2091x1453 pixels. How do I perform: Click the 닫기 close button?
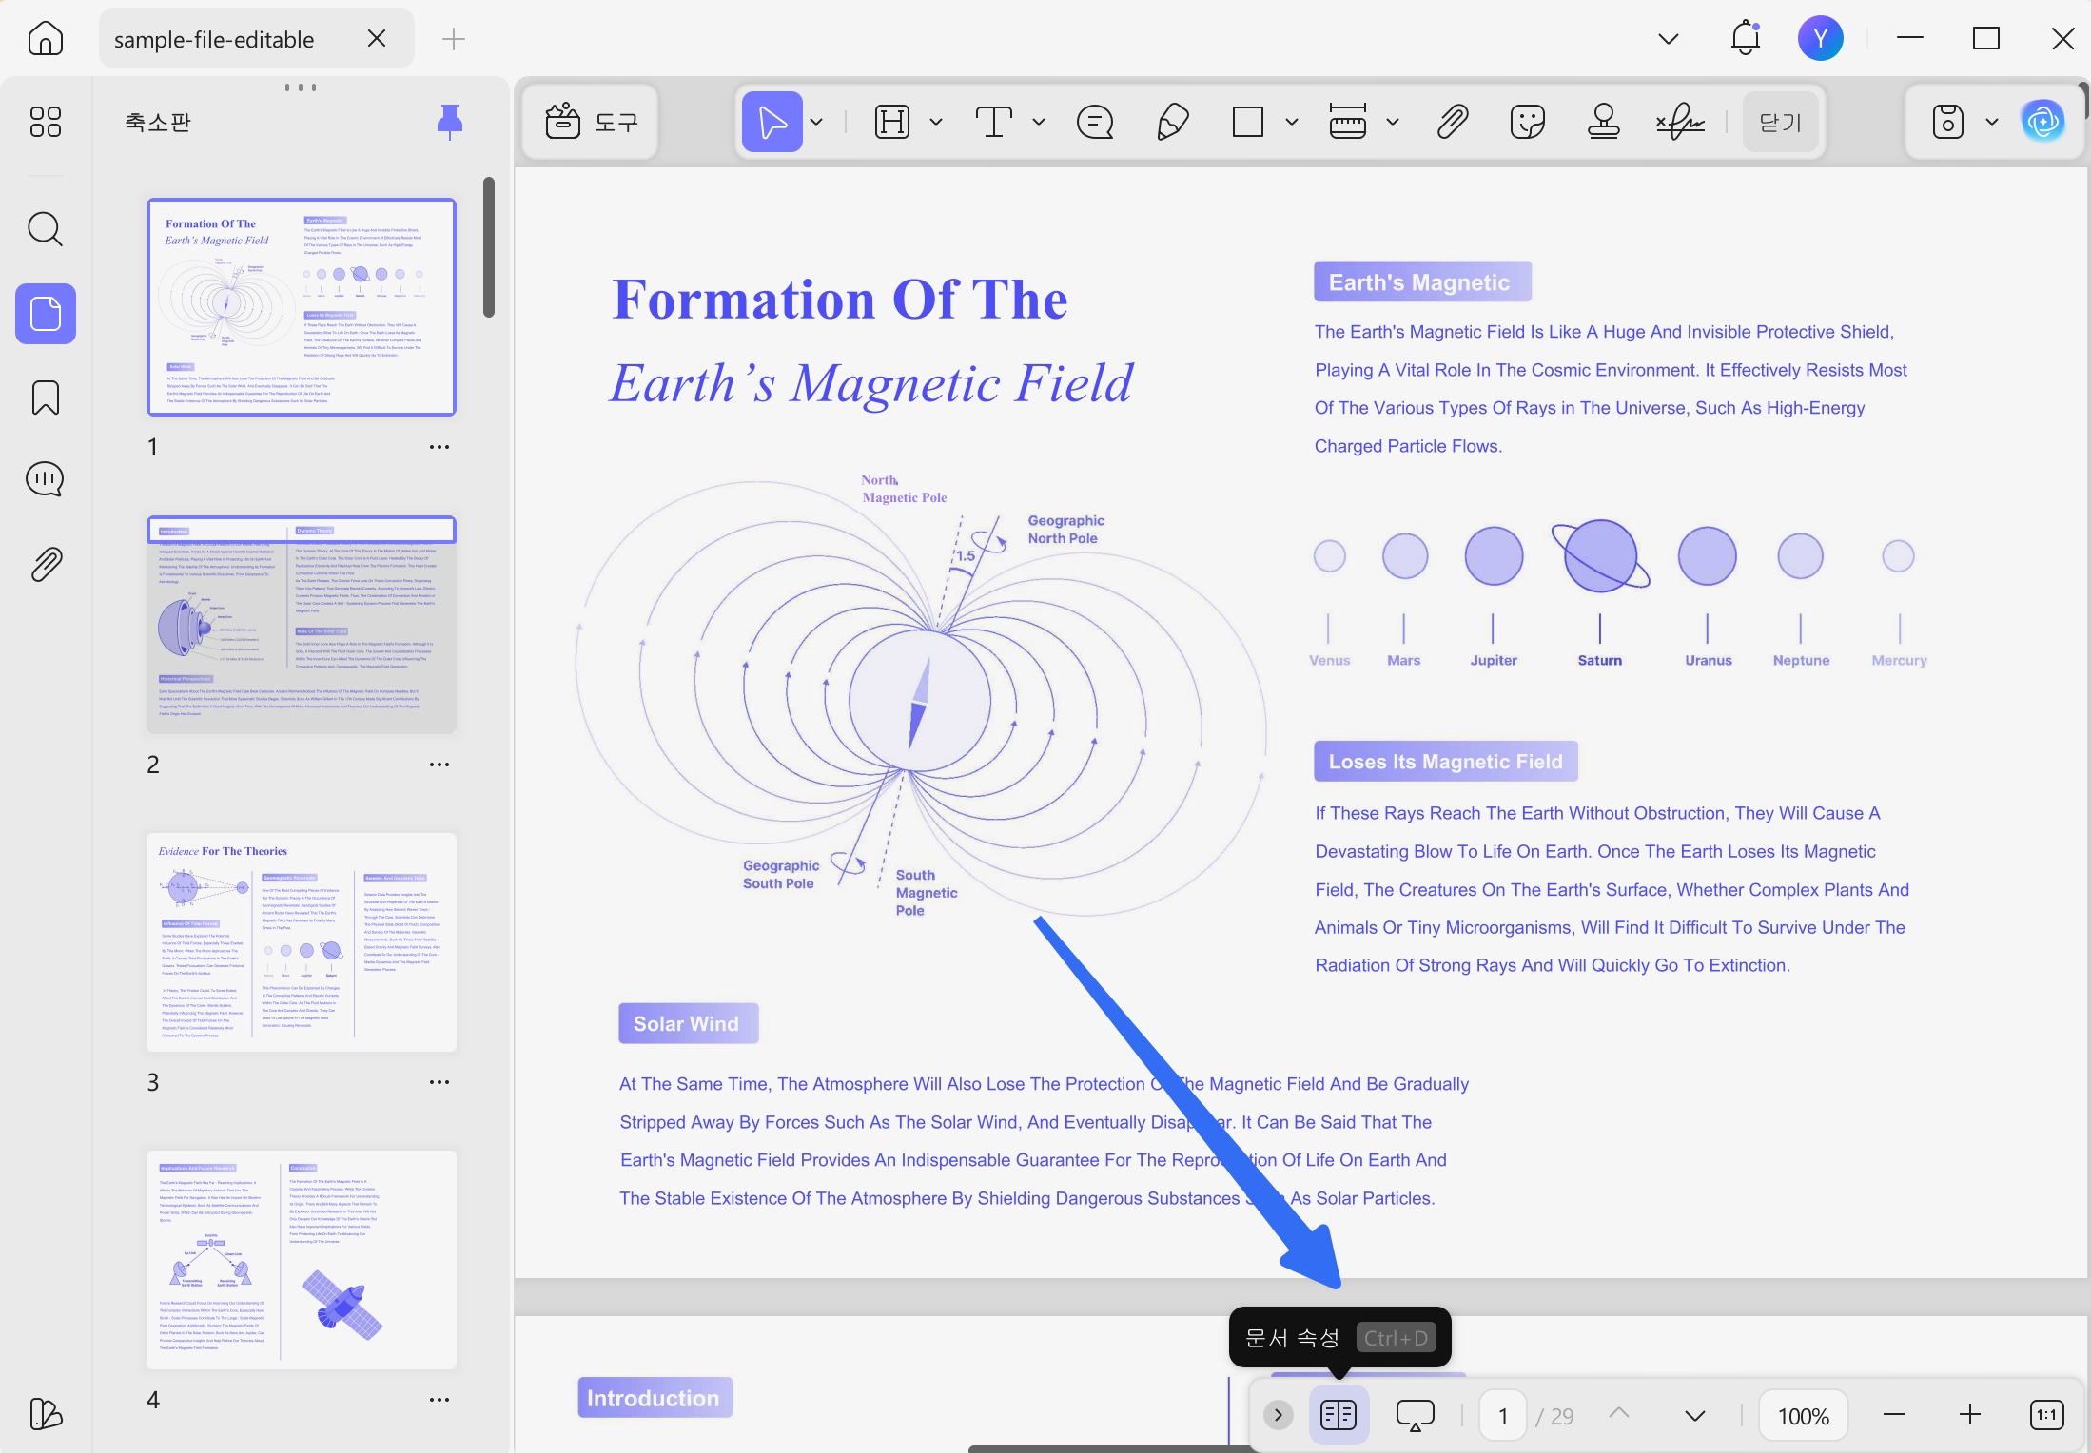coord(1781,122)
